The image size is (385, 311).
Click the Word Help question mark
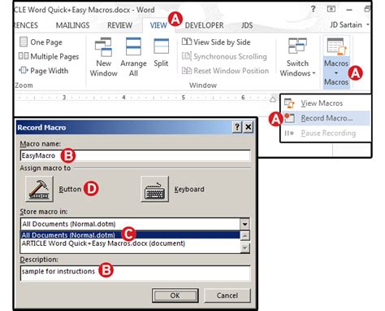(313, 9)
